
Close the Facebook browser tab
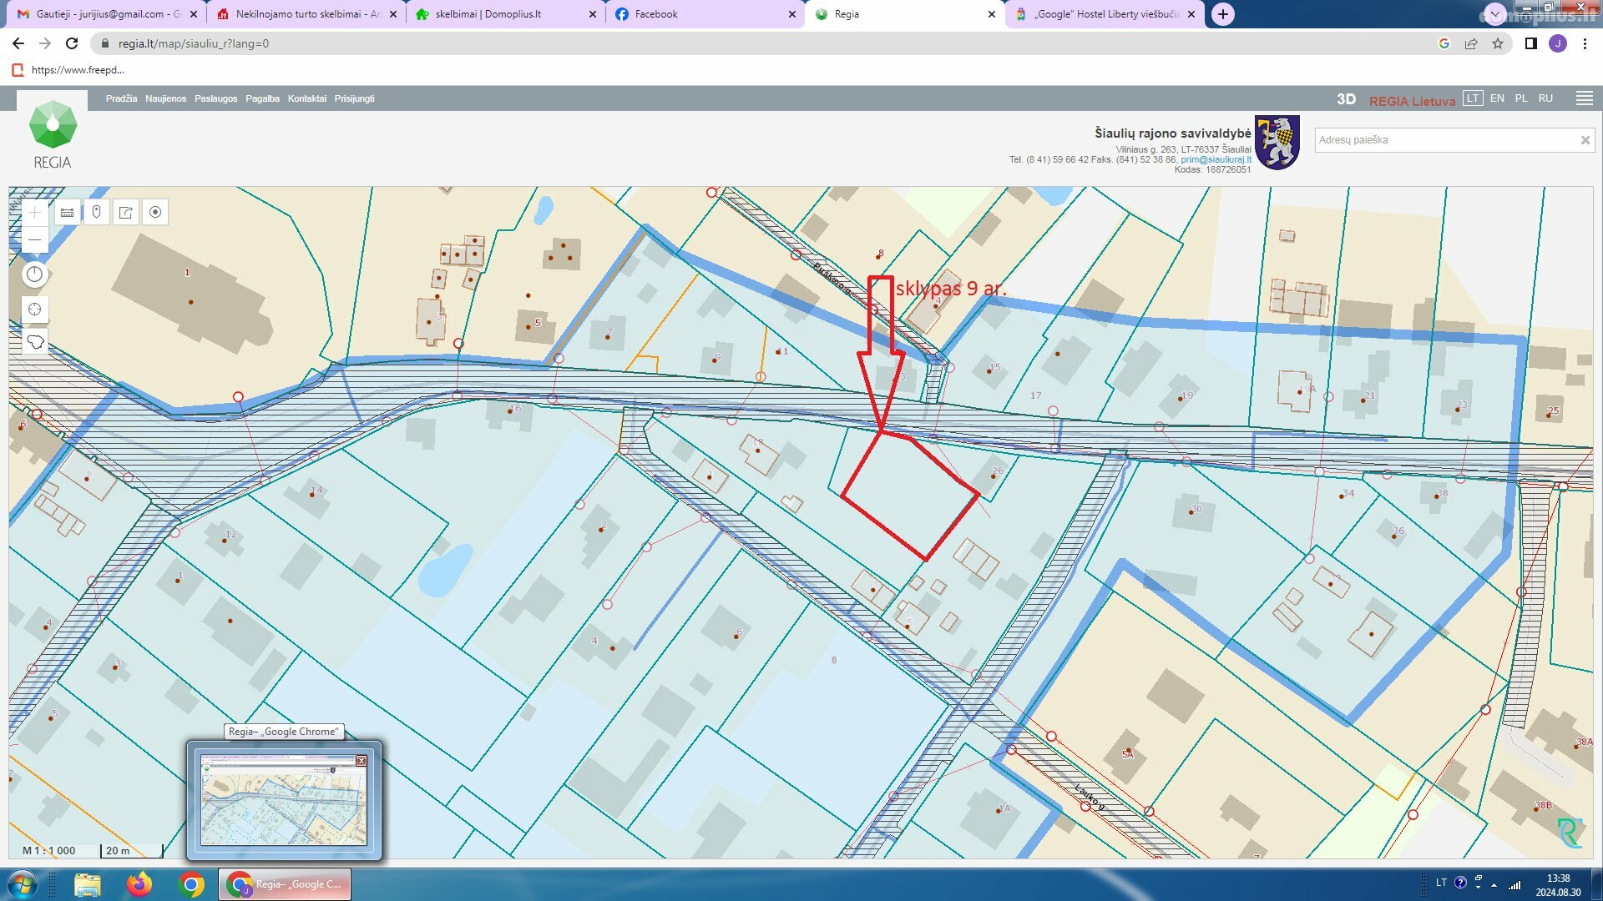coord(791,14)
